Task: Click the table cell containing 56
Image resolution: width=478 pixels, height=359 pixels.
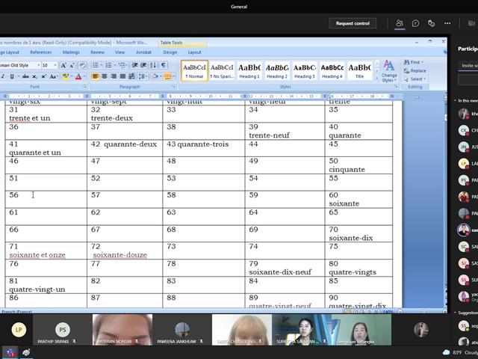Action: (x=46, y=200)
